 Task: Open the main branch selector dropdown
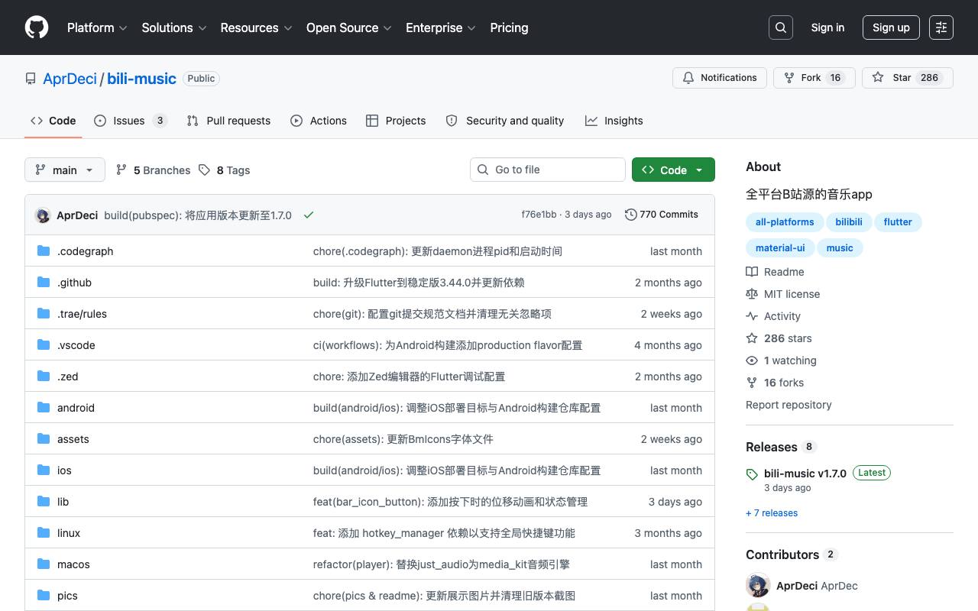[64, 170]
